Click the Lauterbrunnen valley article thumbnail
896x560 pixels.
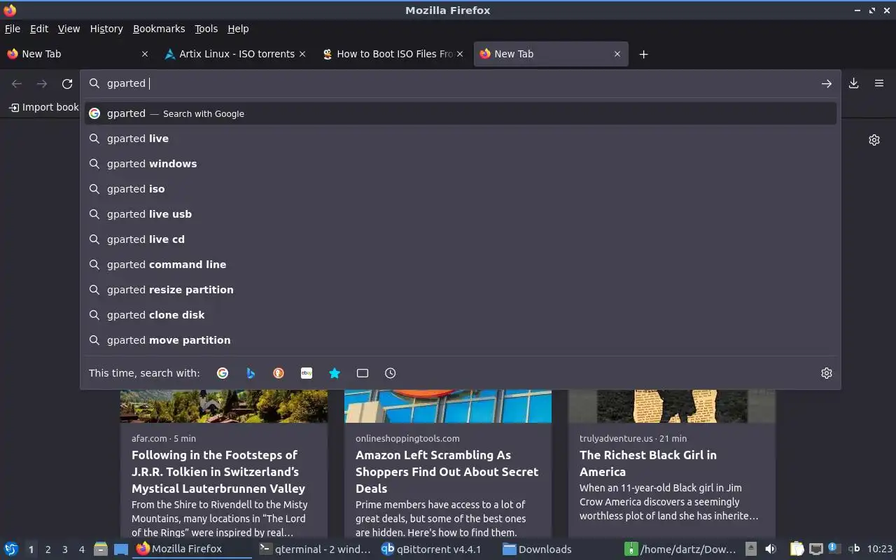(x=224, y=406)
